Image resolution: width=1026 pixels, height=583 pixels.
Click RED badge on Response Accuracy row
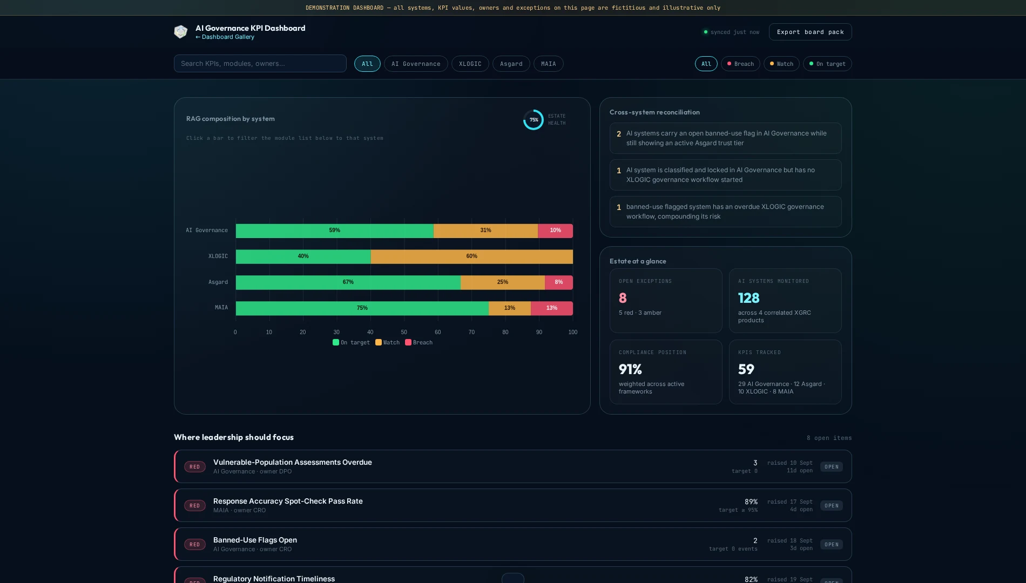click(195, 506)
